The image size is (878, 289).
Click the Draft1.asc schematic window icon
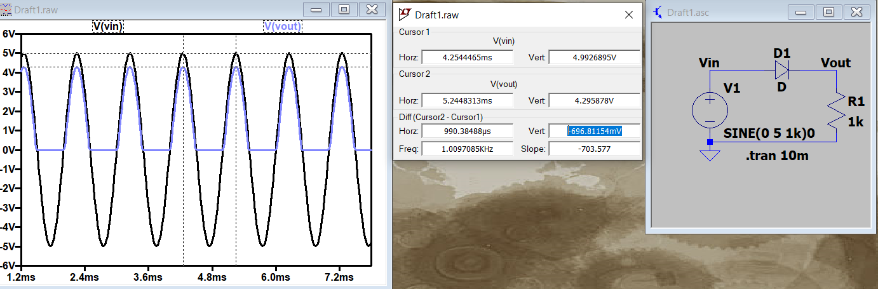[658, 11]
